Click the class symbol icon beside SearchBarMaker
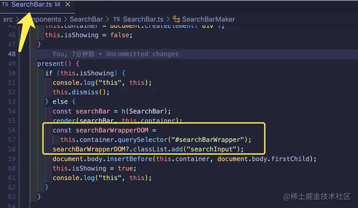 [176, 19]
